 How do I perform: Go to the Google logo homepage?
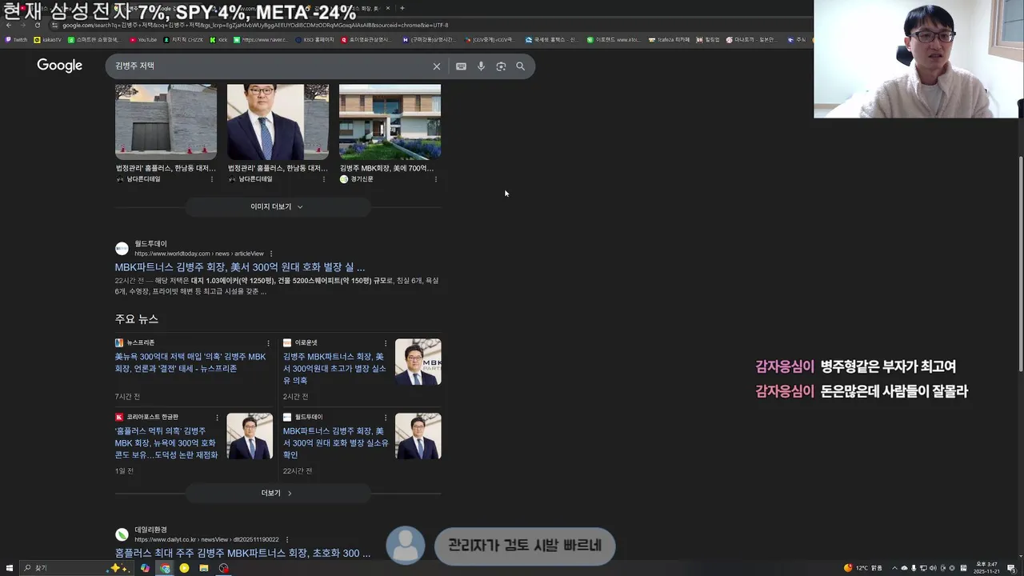click(59, 66)
